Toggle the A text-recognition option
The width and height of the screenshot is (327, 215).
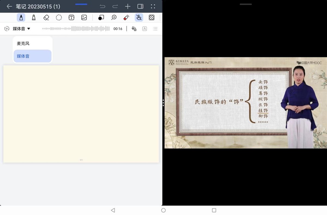144,29
